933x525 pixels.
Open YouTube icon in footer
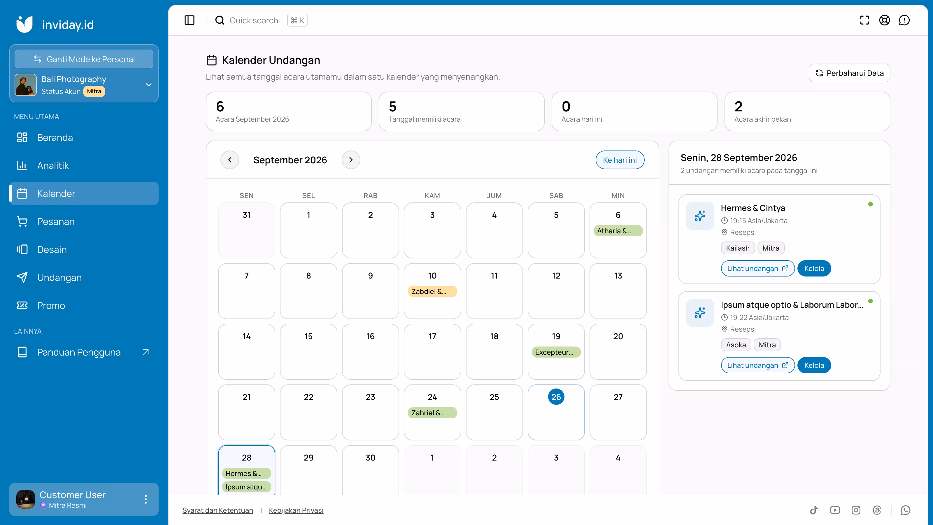[x=835, y=510]
